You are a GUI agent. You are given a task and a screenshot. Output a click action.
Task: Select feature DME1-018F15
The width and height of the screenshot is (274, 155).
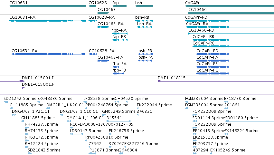click(216, 81)
